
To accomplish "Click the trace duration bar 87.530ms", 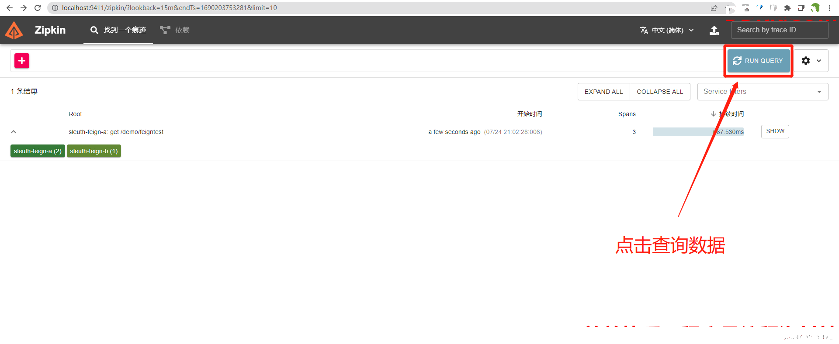I will pyautogui.click(x=698, y=132).
